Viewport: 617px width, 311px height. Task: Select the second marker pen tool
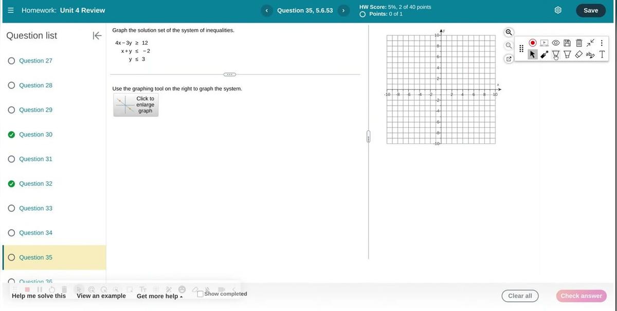coord(567,54)
